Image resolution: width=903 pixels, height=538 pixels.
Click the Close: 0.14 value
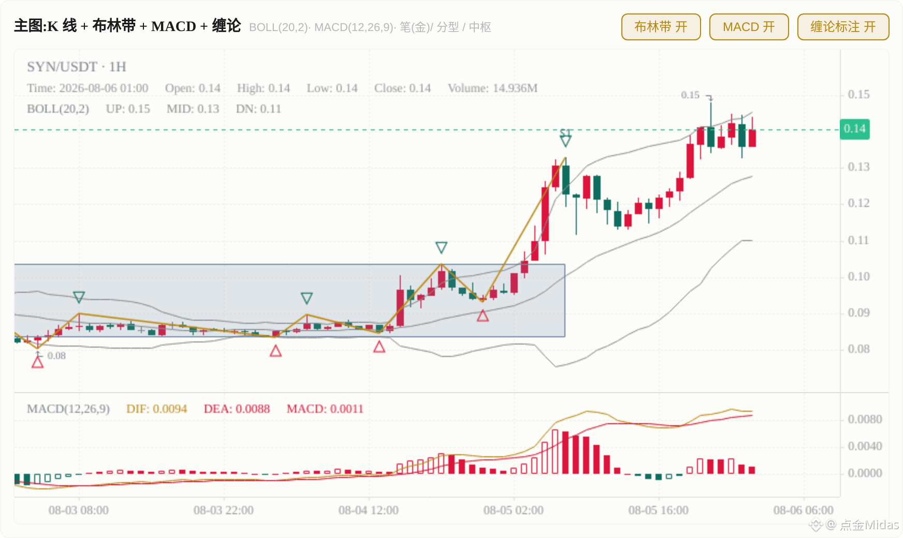[402, 88]
